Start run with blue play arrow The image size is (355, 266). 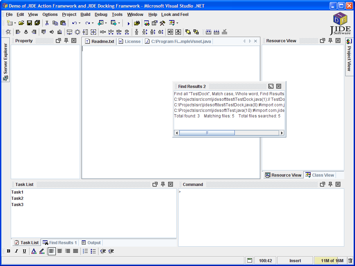(129, 23)
